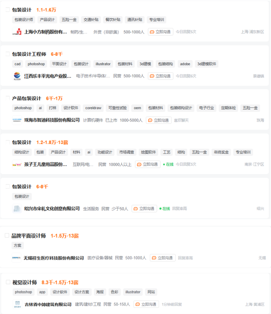Click the 包装结构 tag

click(166, 64)
